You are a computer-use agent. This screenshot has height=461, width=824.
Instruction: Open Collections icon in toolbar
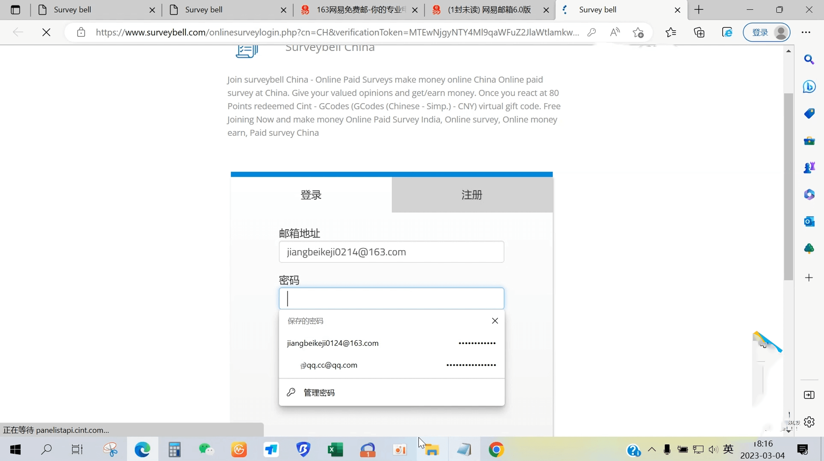tap(699, 32)
